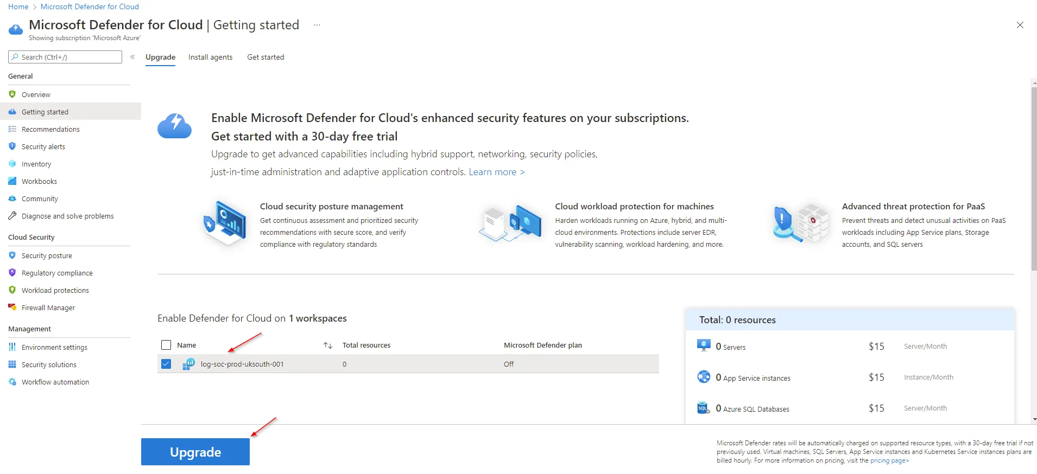The height and width of the screenshot is (474, 1037).
Task: Click the Security posture shield icon
Action: [12, 255]
